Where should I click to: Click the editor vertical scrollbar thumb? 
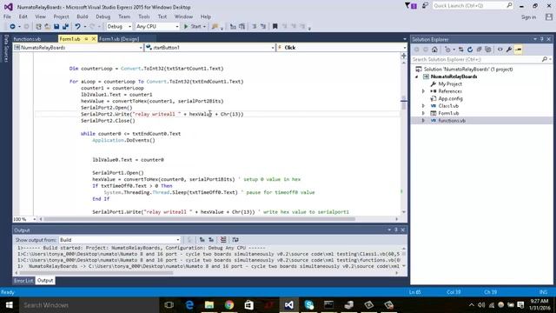[403, 103]
